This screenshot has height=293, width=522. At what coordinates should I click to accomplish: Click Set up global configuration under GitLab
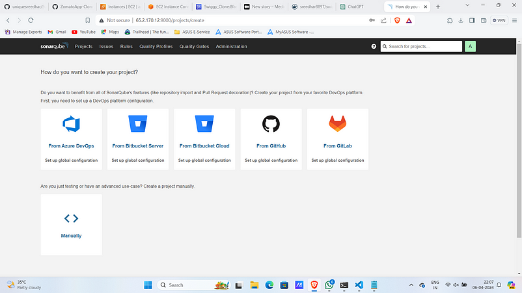click(338, 160)
